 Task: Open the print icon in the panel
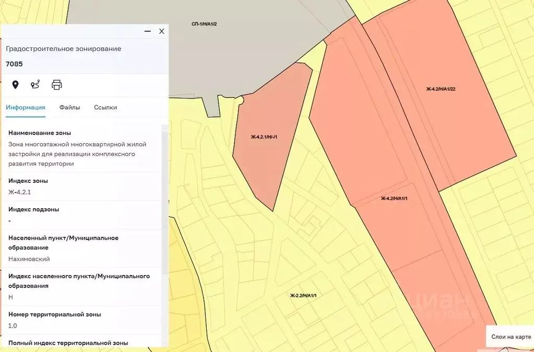point(56,84)
